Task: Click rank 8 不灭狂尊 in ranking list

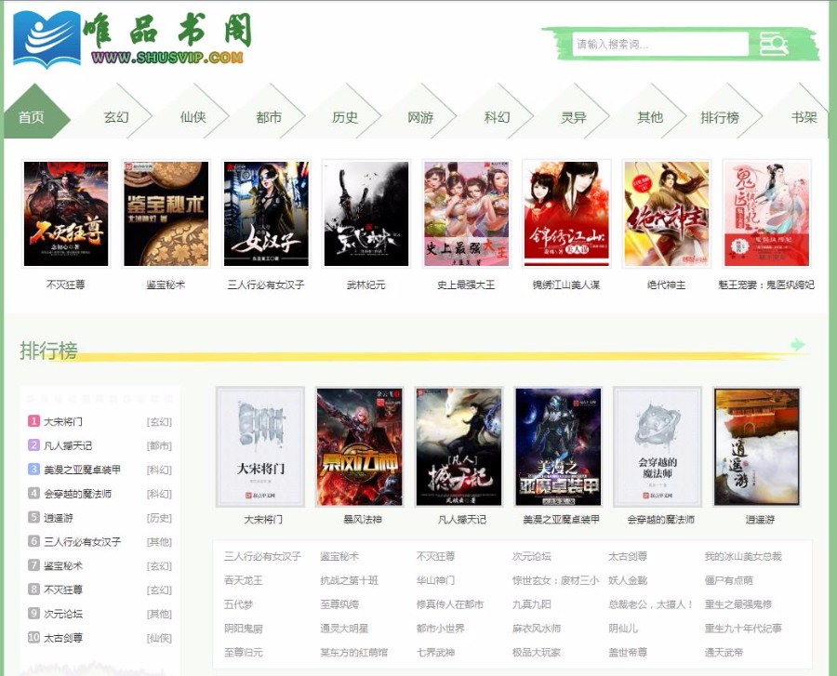Action: coord(63,590)
